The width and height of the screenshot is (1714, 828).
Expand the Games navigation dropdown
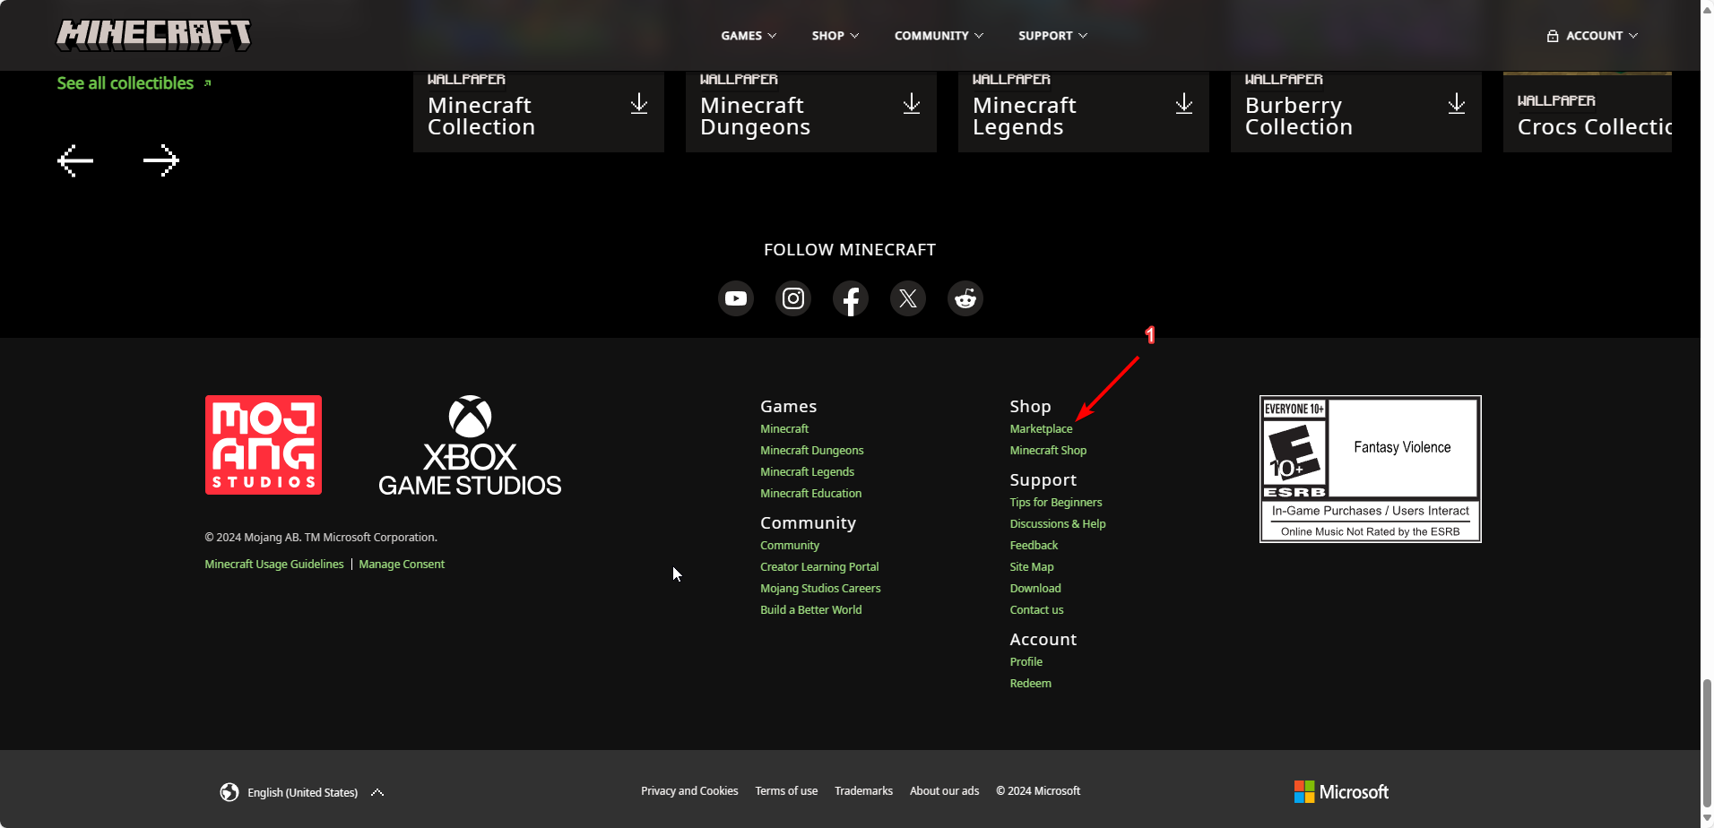749,36
